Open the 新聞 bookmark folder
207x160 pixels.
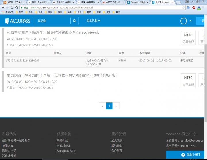19,12
